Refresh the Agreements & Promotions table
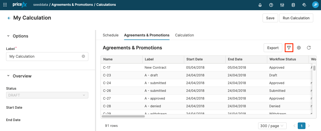321x131 pixels. (x=309, y=48)
